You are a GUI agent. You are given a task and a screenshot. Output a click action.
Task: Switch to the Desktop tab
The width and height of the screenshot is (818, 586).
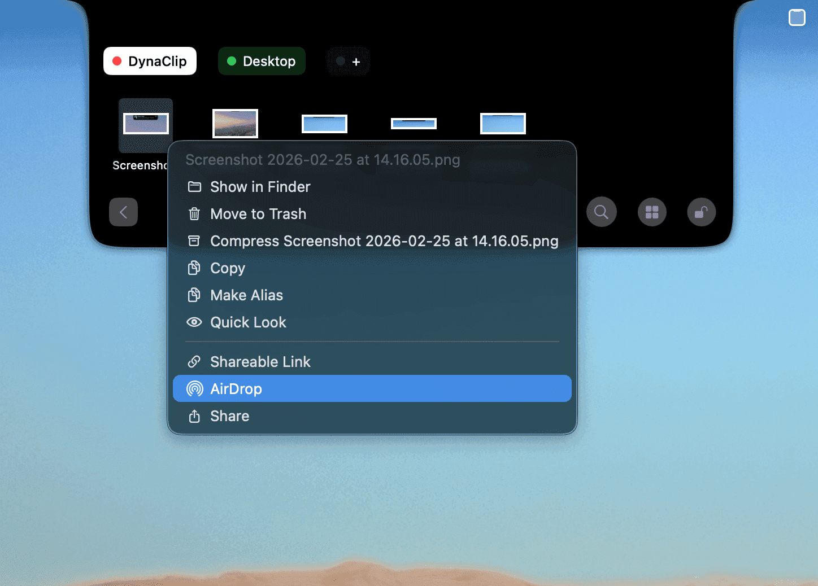[262, 61]
